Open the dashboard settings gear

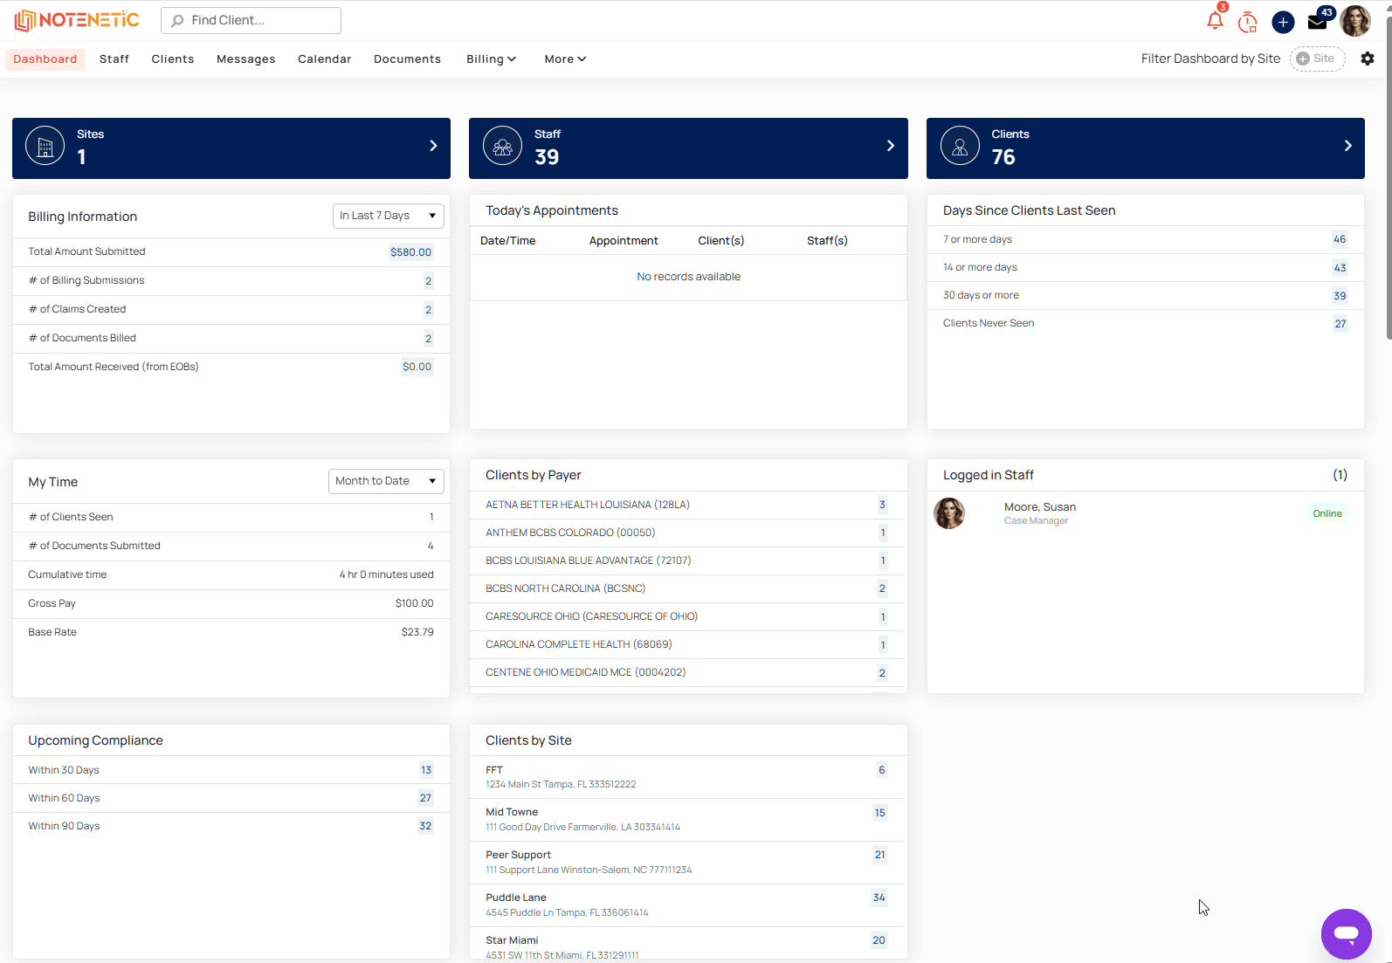[1368, 58]
